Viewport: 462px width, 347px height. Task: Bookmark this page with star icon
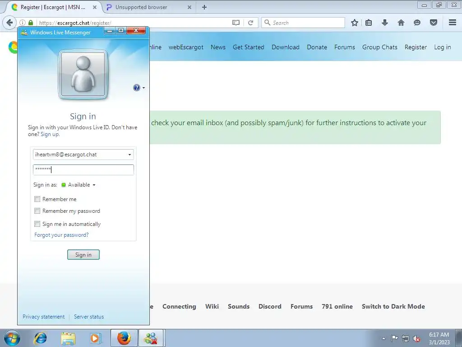355,23
